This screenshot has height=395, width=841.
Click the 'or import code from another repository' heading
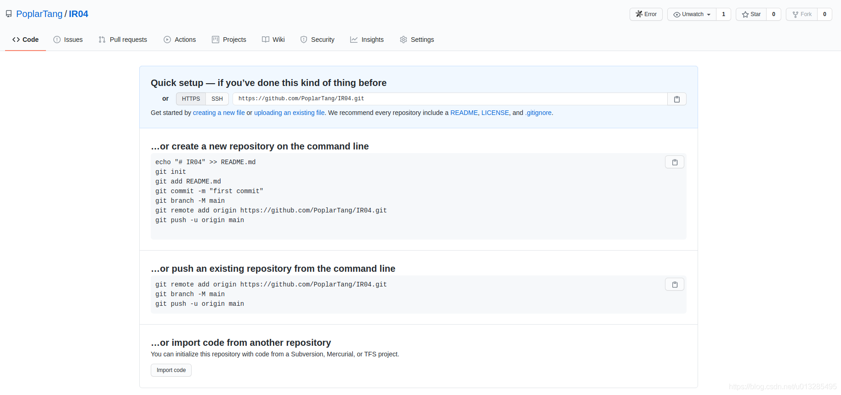point(241,343)
